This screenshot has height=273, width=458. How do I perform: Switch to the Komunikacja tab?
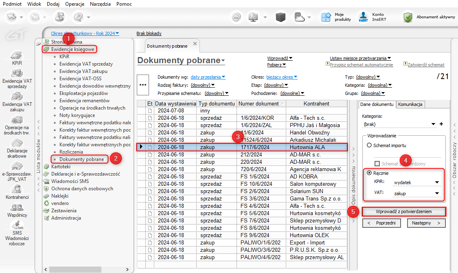[410, 104]
